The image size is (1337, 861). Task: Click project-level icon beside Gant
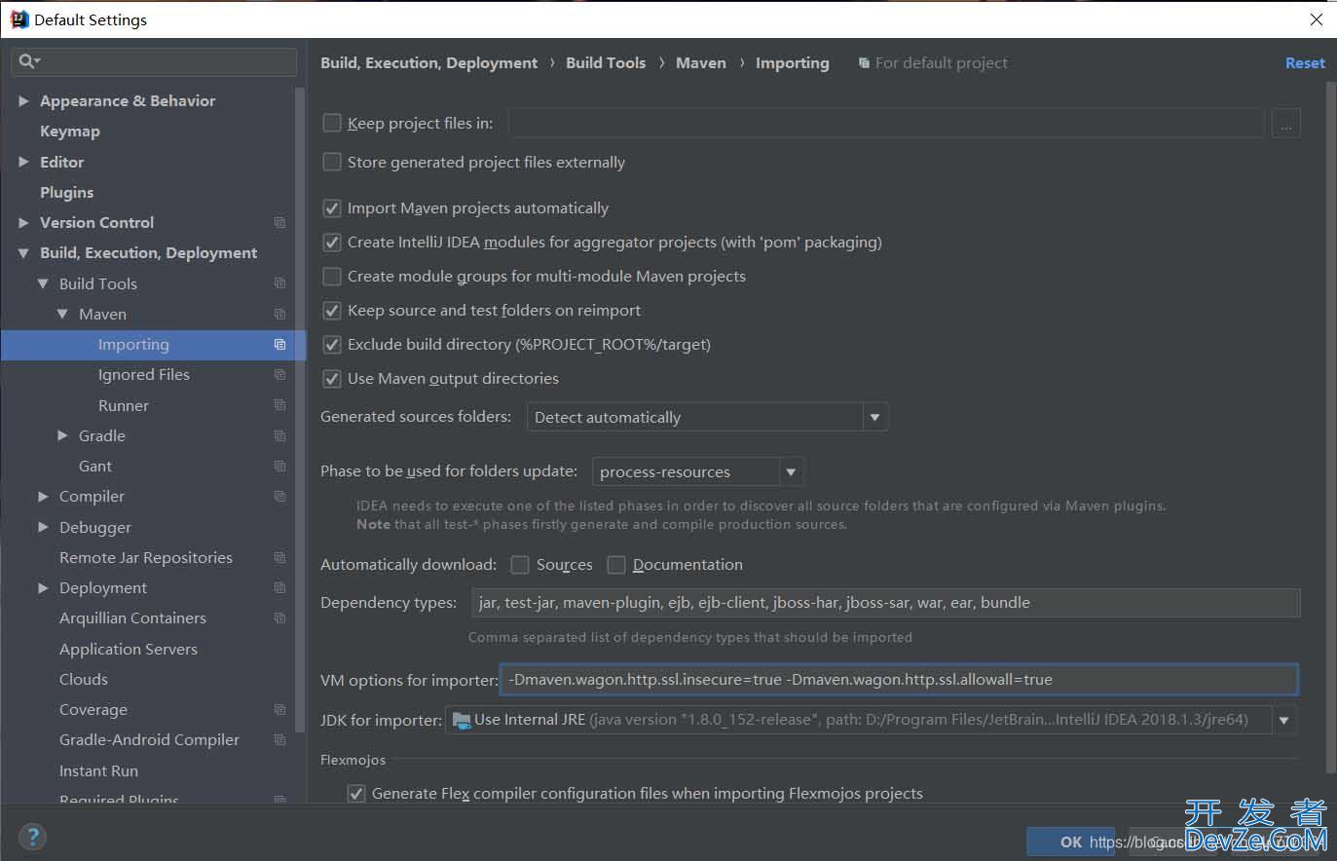[x=279, y=467]
